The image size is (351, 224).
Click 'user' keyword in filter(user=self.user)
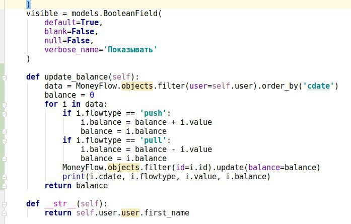[x=198, y=86]
